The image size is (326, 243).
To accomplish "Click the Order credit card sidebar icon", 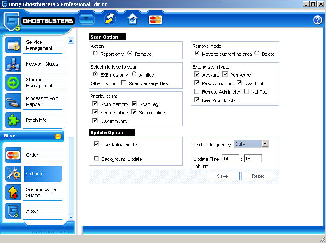I will pyautogui.click(x=13, y=155).
